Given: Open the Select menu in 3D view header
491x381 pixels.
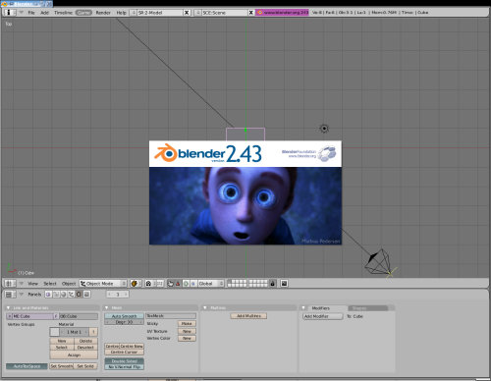Looking at the screenshot, I should click(50, 284).
